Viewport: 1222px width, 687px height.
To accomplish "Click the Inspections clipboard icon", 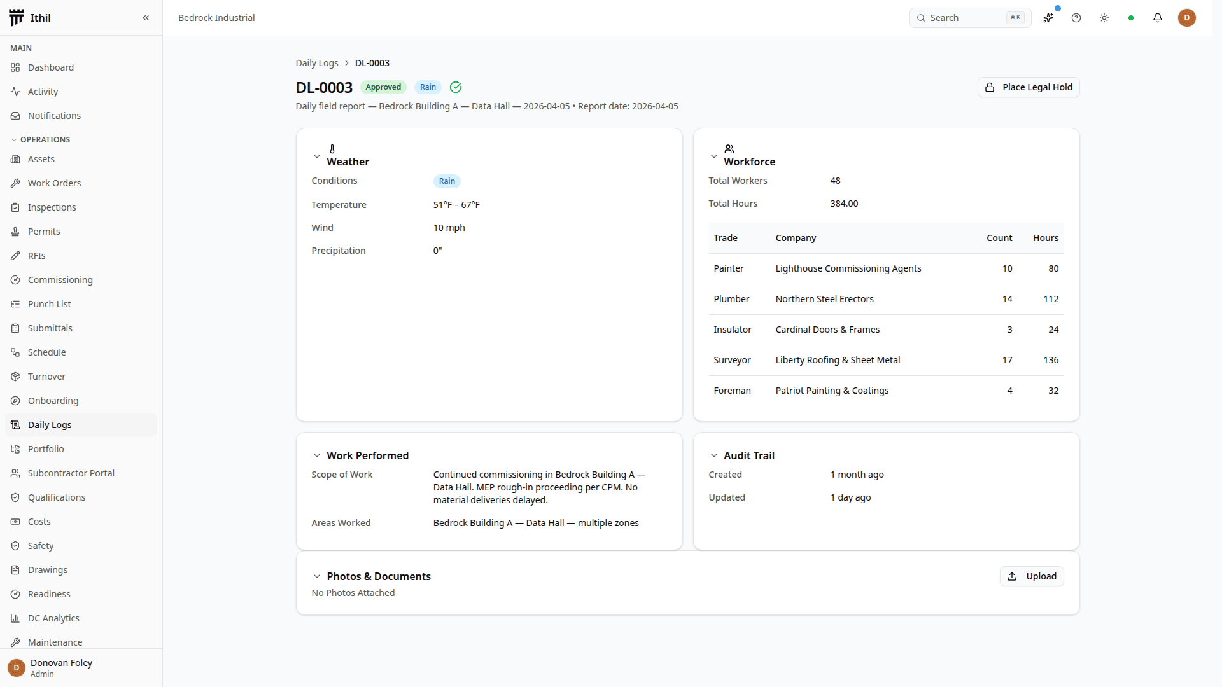I will 15,207.
